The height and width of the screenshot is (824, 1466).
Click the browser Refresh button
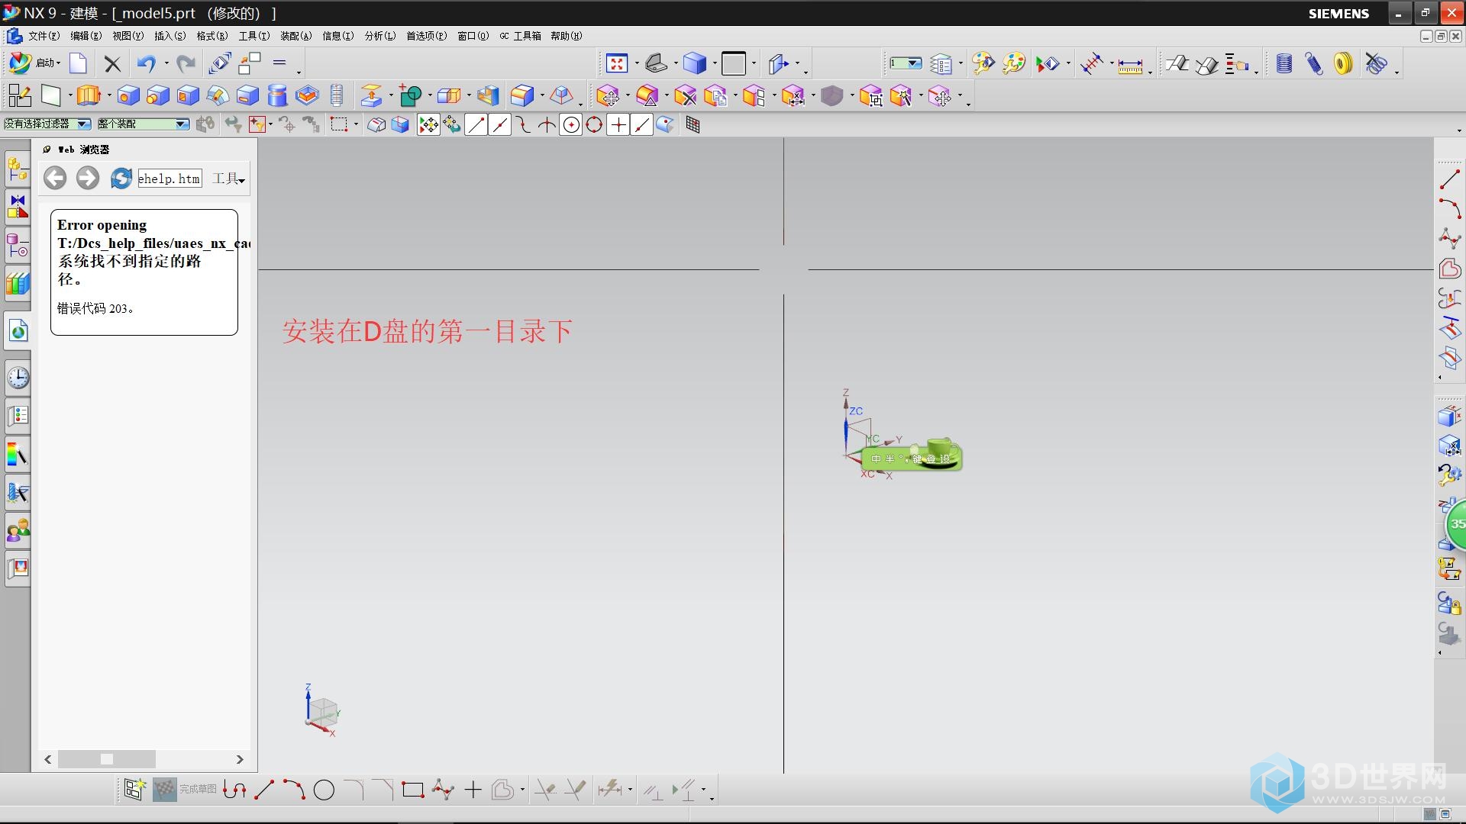tap(121, 179)
